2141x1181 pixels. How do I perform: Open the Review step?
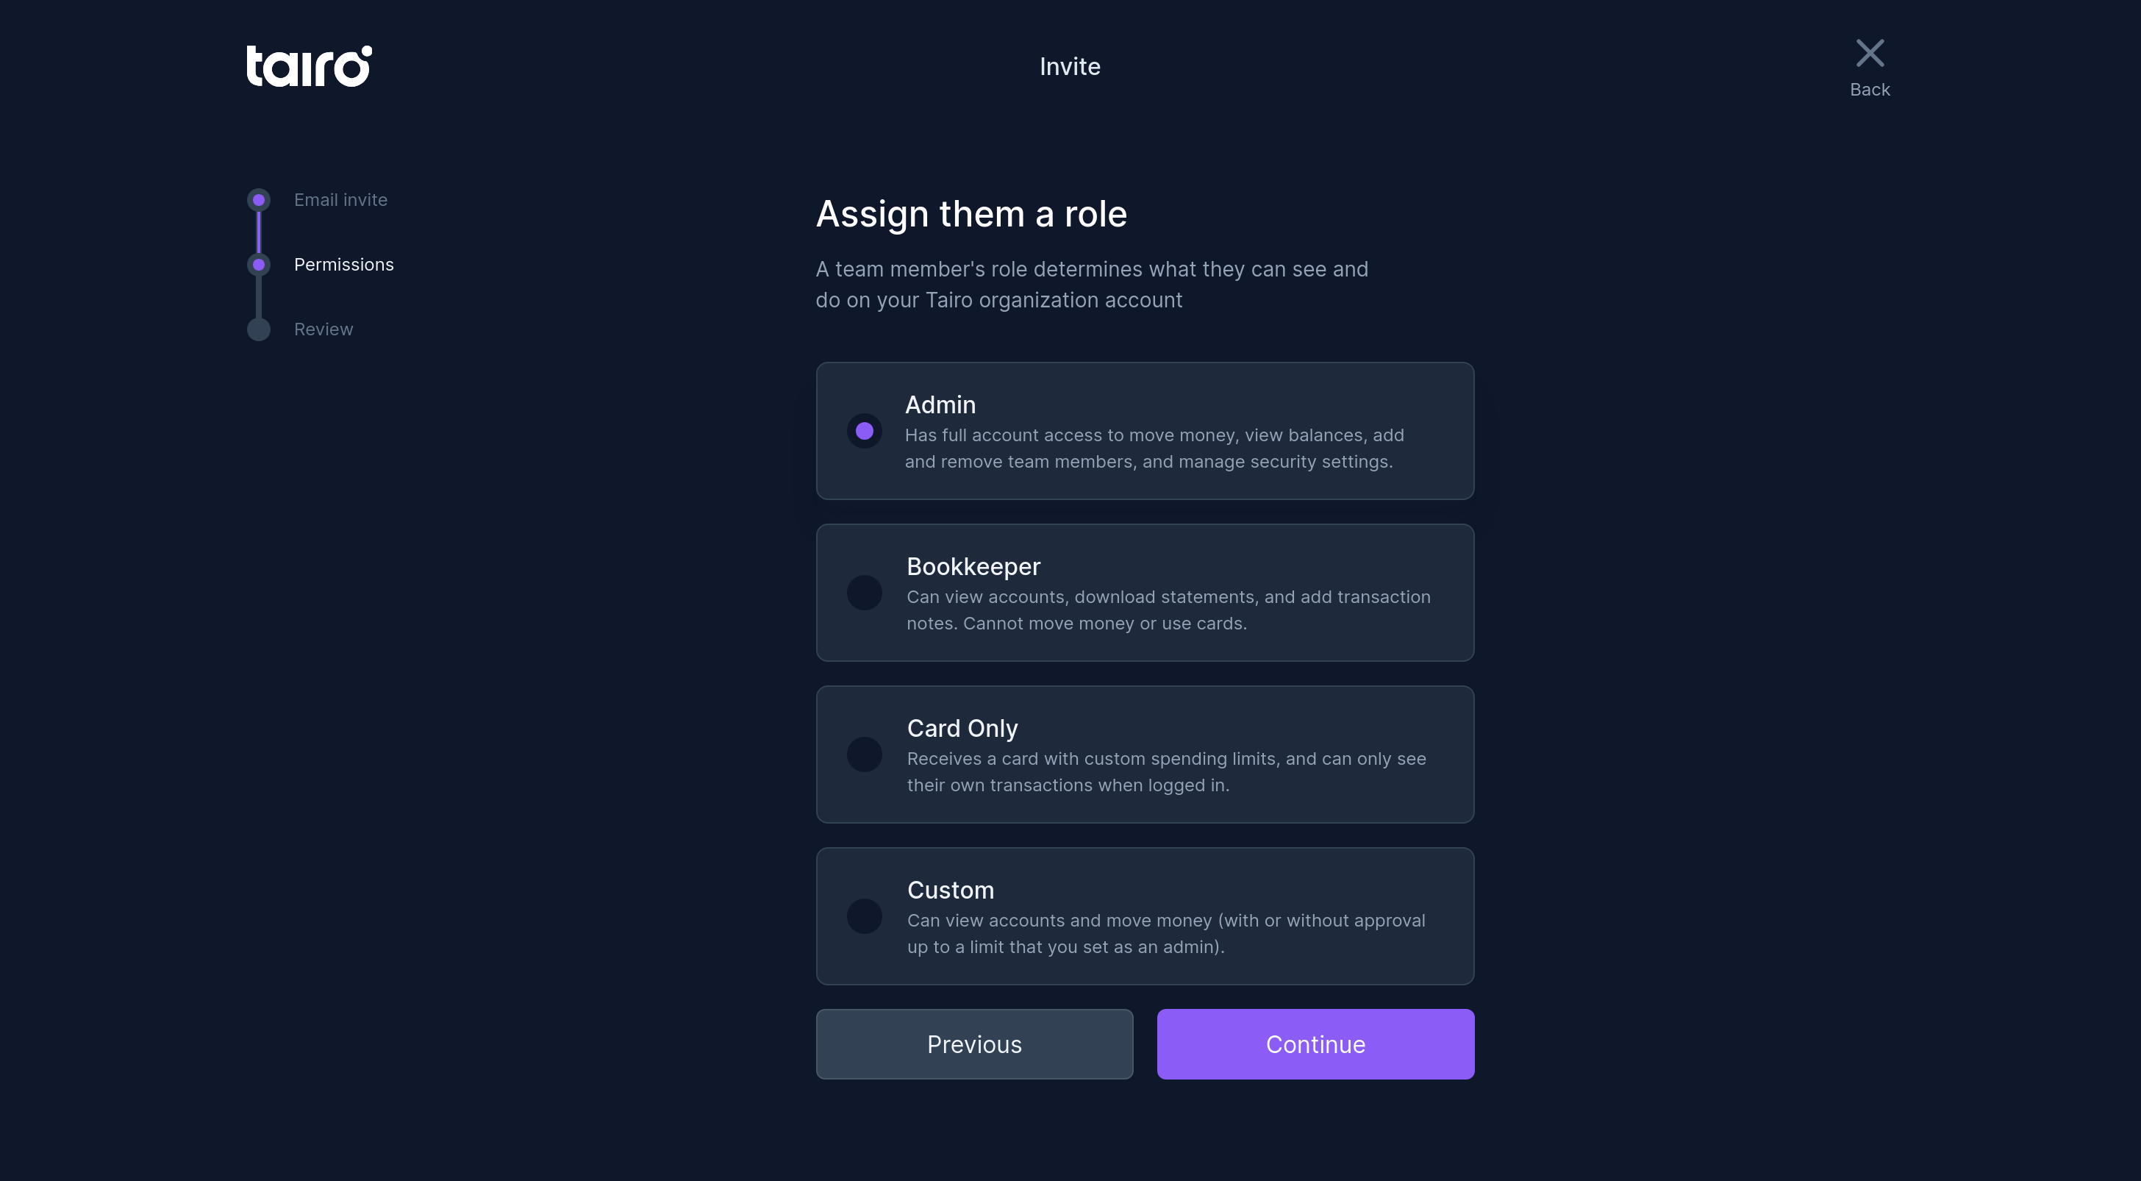(x=324, y=329)
